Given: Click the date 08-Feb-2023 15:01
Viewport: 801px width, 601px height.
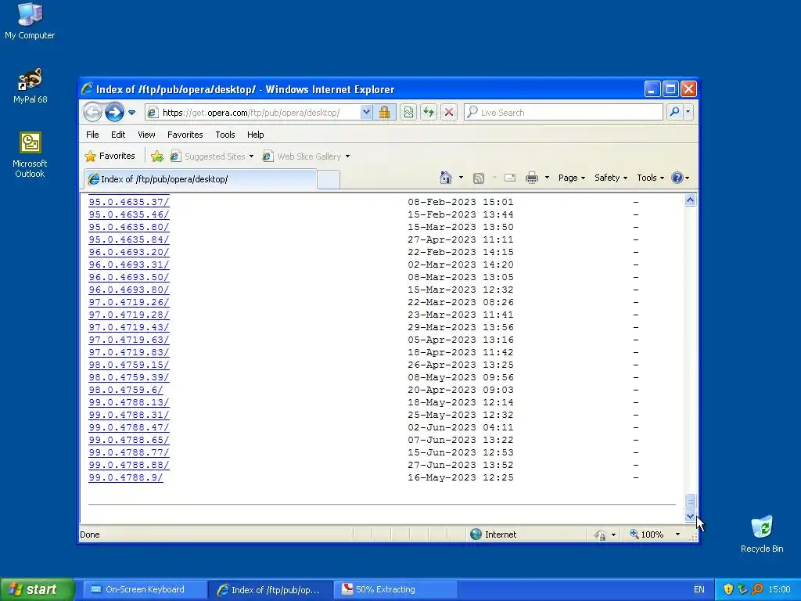Looking at the screenshot, I should click(460, 202).
